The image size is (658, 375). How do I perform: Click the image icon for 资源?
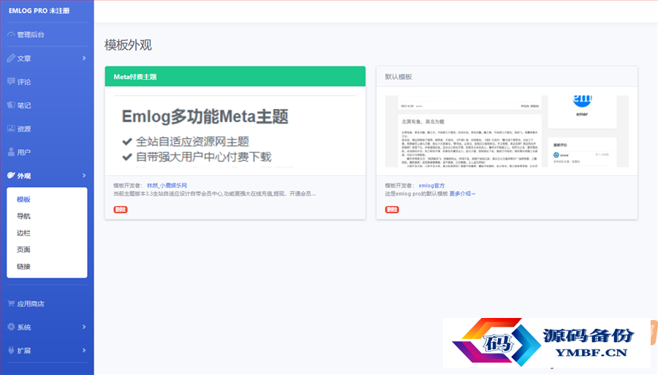point(11,129)
